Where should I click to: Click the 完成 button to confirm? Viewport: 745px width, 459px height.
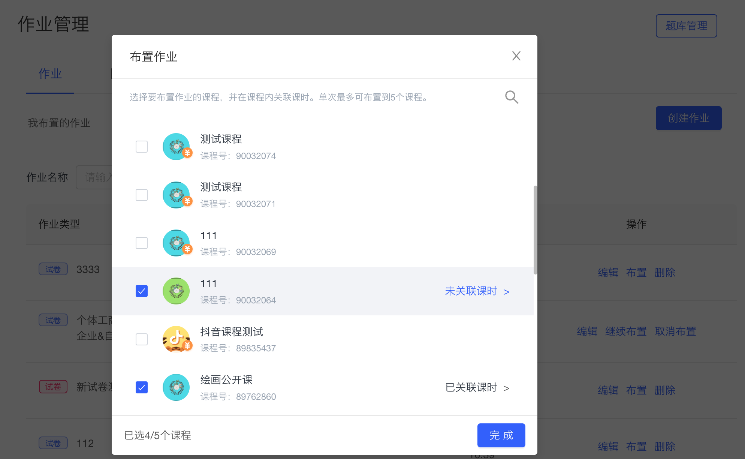(501, 435)
